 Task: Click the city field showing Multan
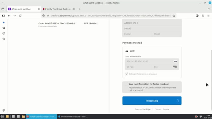pyautogui.click(x=137, y=34)
